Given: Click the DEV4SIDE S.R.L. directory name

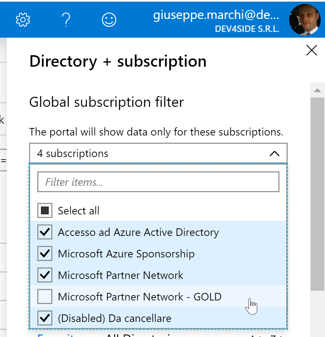Looking at the screenshot, I should pos(247,29).
